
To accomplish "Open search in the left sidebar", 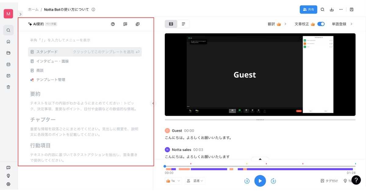I will [x=9, y=30].
